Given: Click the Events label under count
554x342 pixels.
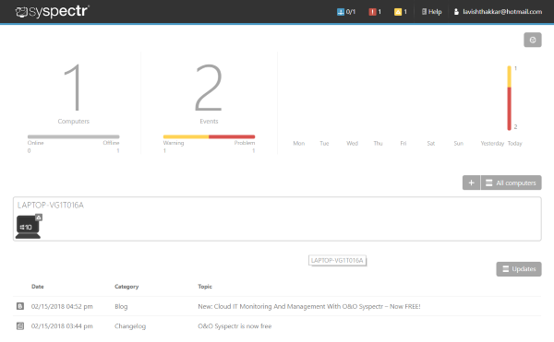Looking at the screenshot, I should (x=209, y=121).
